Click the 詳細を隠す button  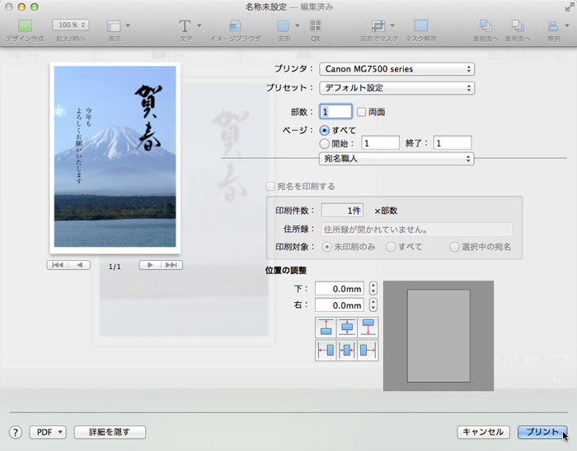[x=110, y=432]
